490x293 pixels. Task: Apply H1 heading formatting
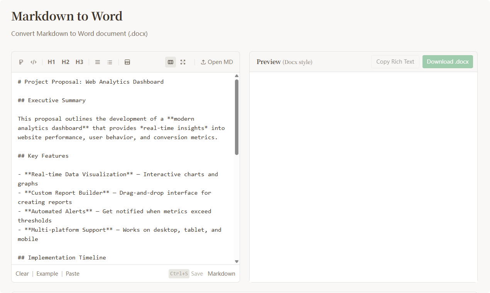tap(51, 62)
